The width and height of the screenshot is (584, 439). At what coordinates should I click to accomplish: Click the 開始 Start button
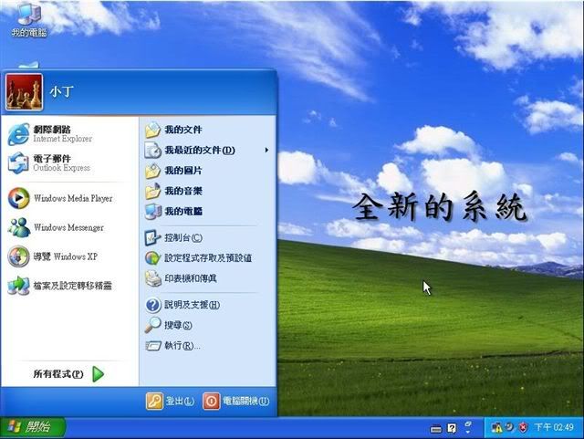(x=33, y=427)
